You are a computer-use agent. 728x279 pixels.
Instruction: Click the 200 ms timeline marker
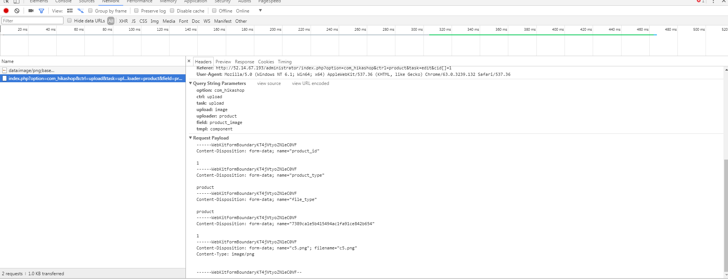click(276, 29)
